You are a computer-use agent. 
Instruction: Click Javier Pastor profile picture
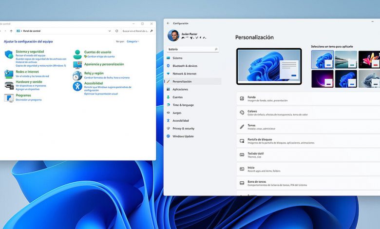173,36
